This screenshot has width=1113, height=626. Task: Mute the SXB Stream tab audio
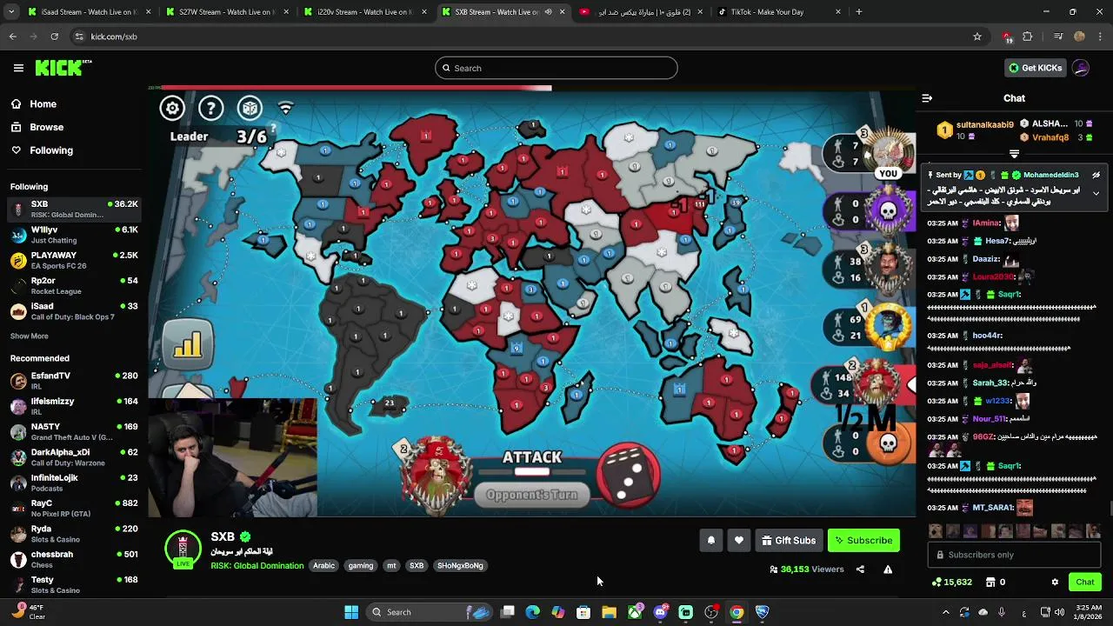point(548,12)
